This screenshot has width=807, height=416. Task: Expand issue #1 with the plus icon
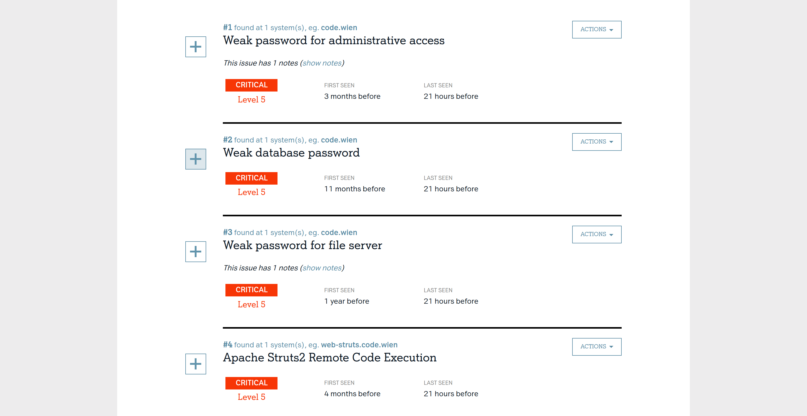(x=196, y=47)
